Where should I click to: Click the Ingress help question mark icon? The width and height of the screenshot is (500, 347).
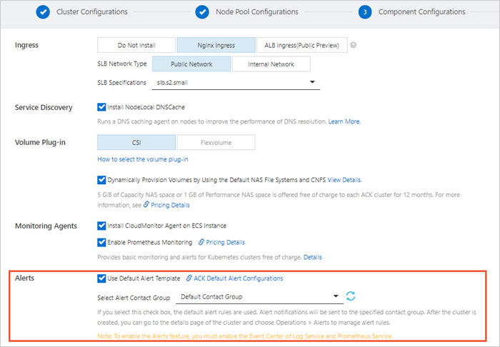(x=353, y=45)
